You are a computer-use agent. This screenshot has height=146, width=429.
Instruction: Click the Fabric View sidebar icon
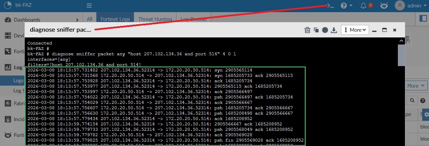tap(8, 103)
